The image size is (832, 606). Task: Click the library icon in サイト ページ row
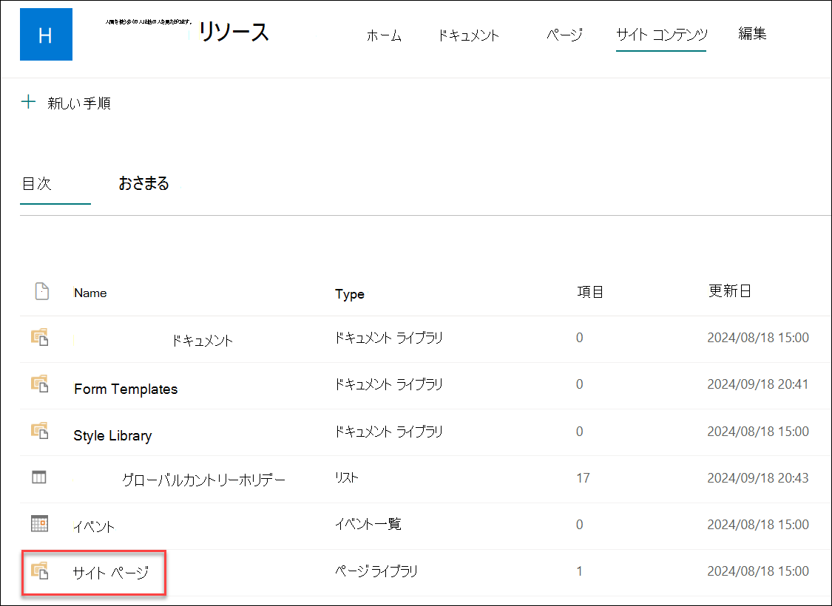tap(40, 571)
